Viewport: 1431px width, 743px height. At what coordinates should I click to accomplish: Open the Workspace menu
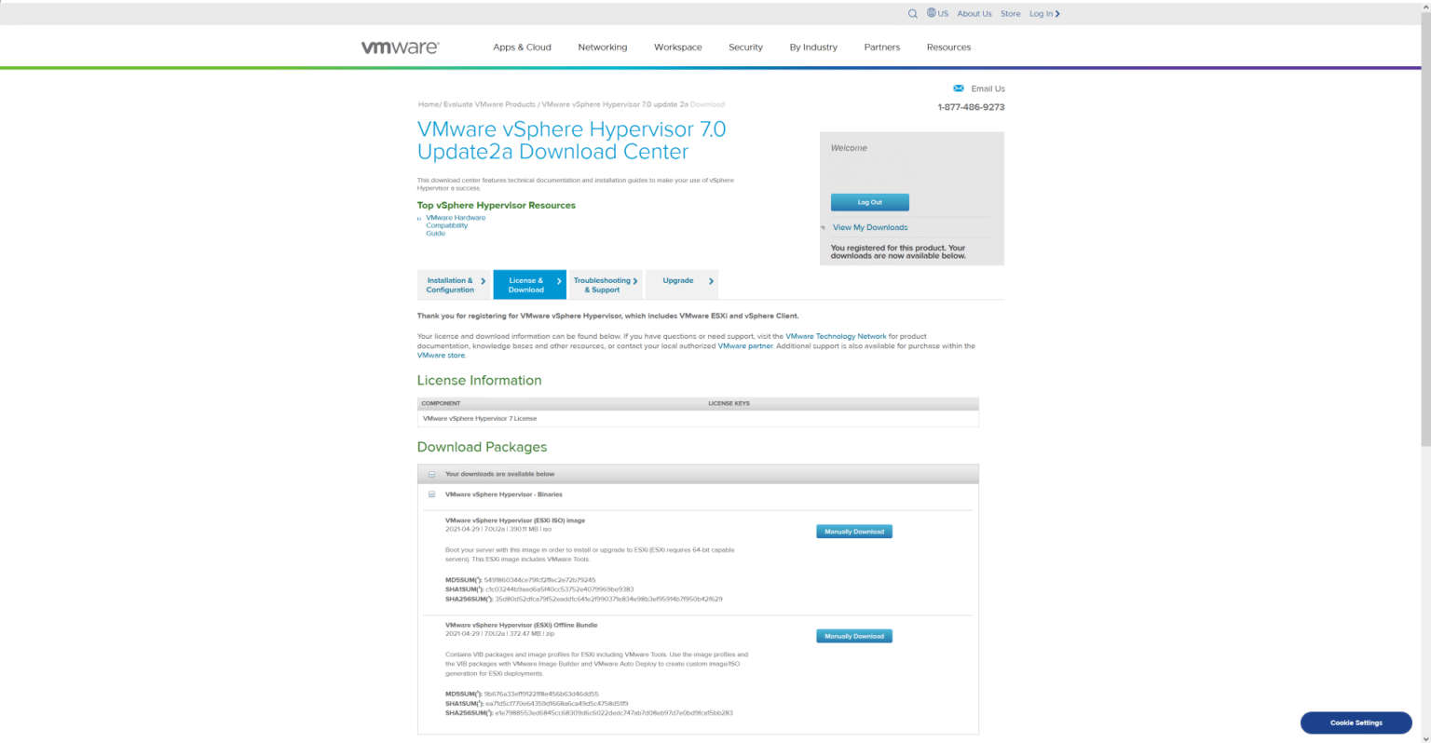pyautogui.click(x=677, y=47)
